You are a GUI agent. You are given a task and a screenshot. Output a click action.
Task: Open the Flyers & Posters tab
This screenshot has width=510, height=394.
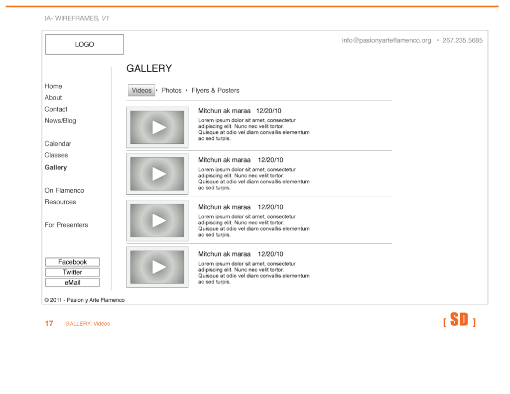point(215,90)
